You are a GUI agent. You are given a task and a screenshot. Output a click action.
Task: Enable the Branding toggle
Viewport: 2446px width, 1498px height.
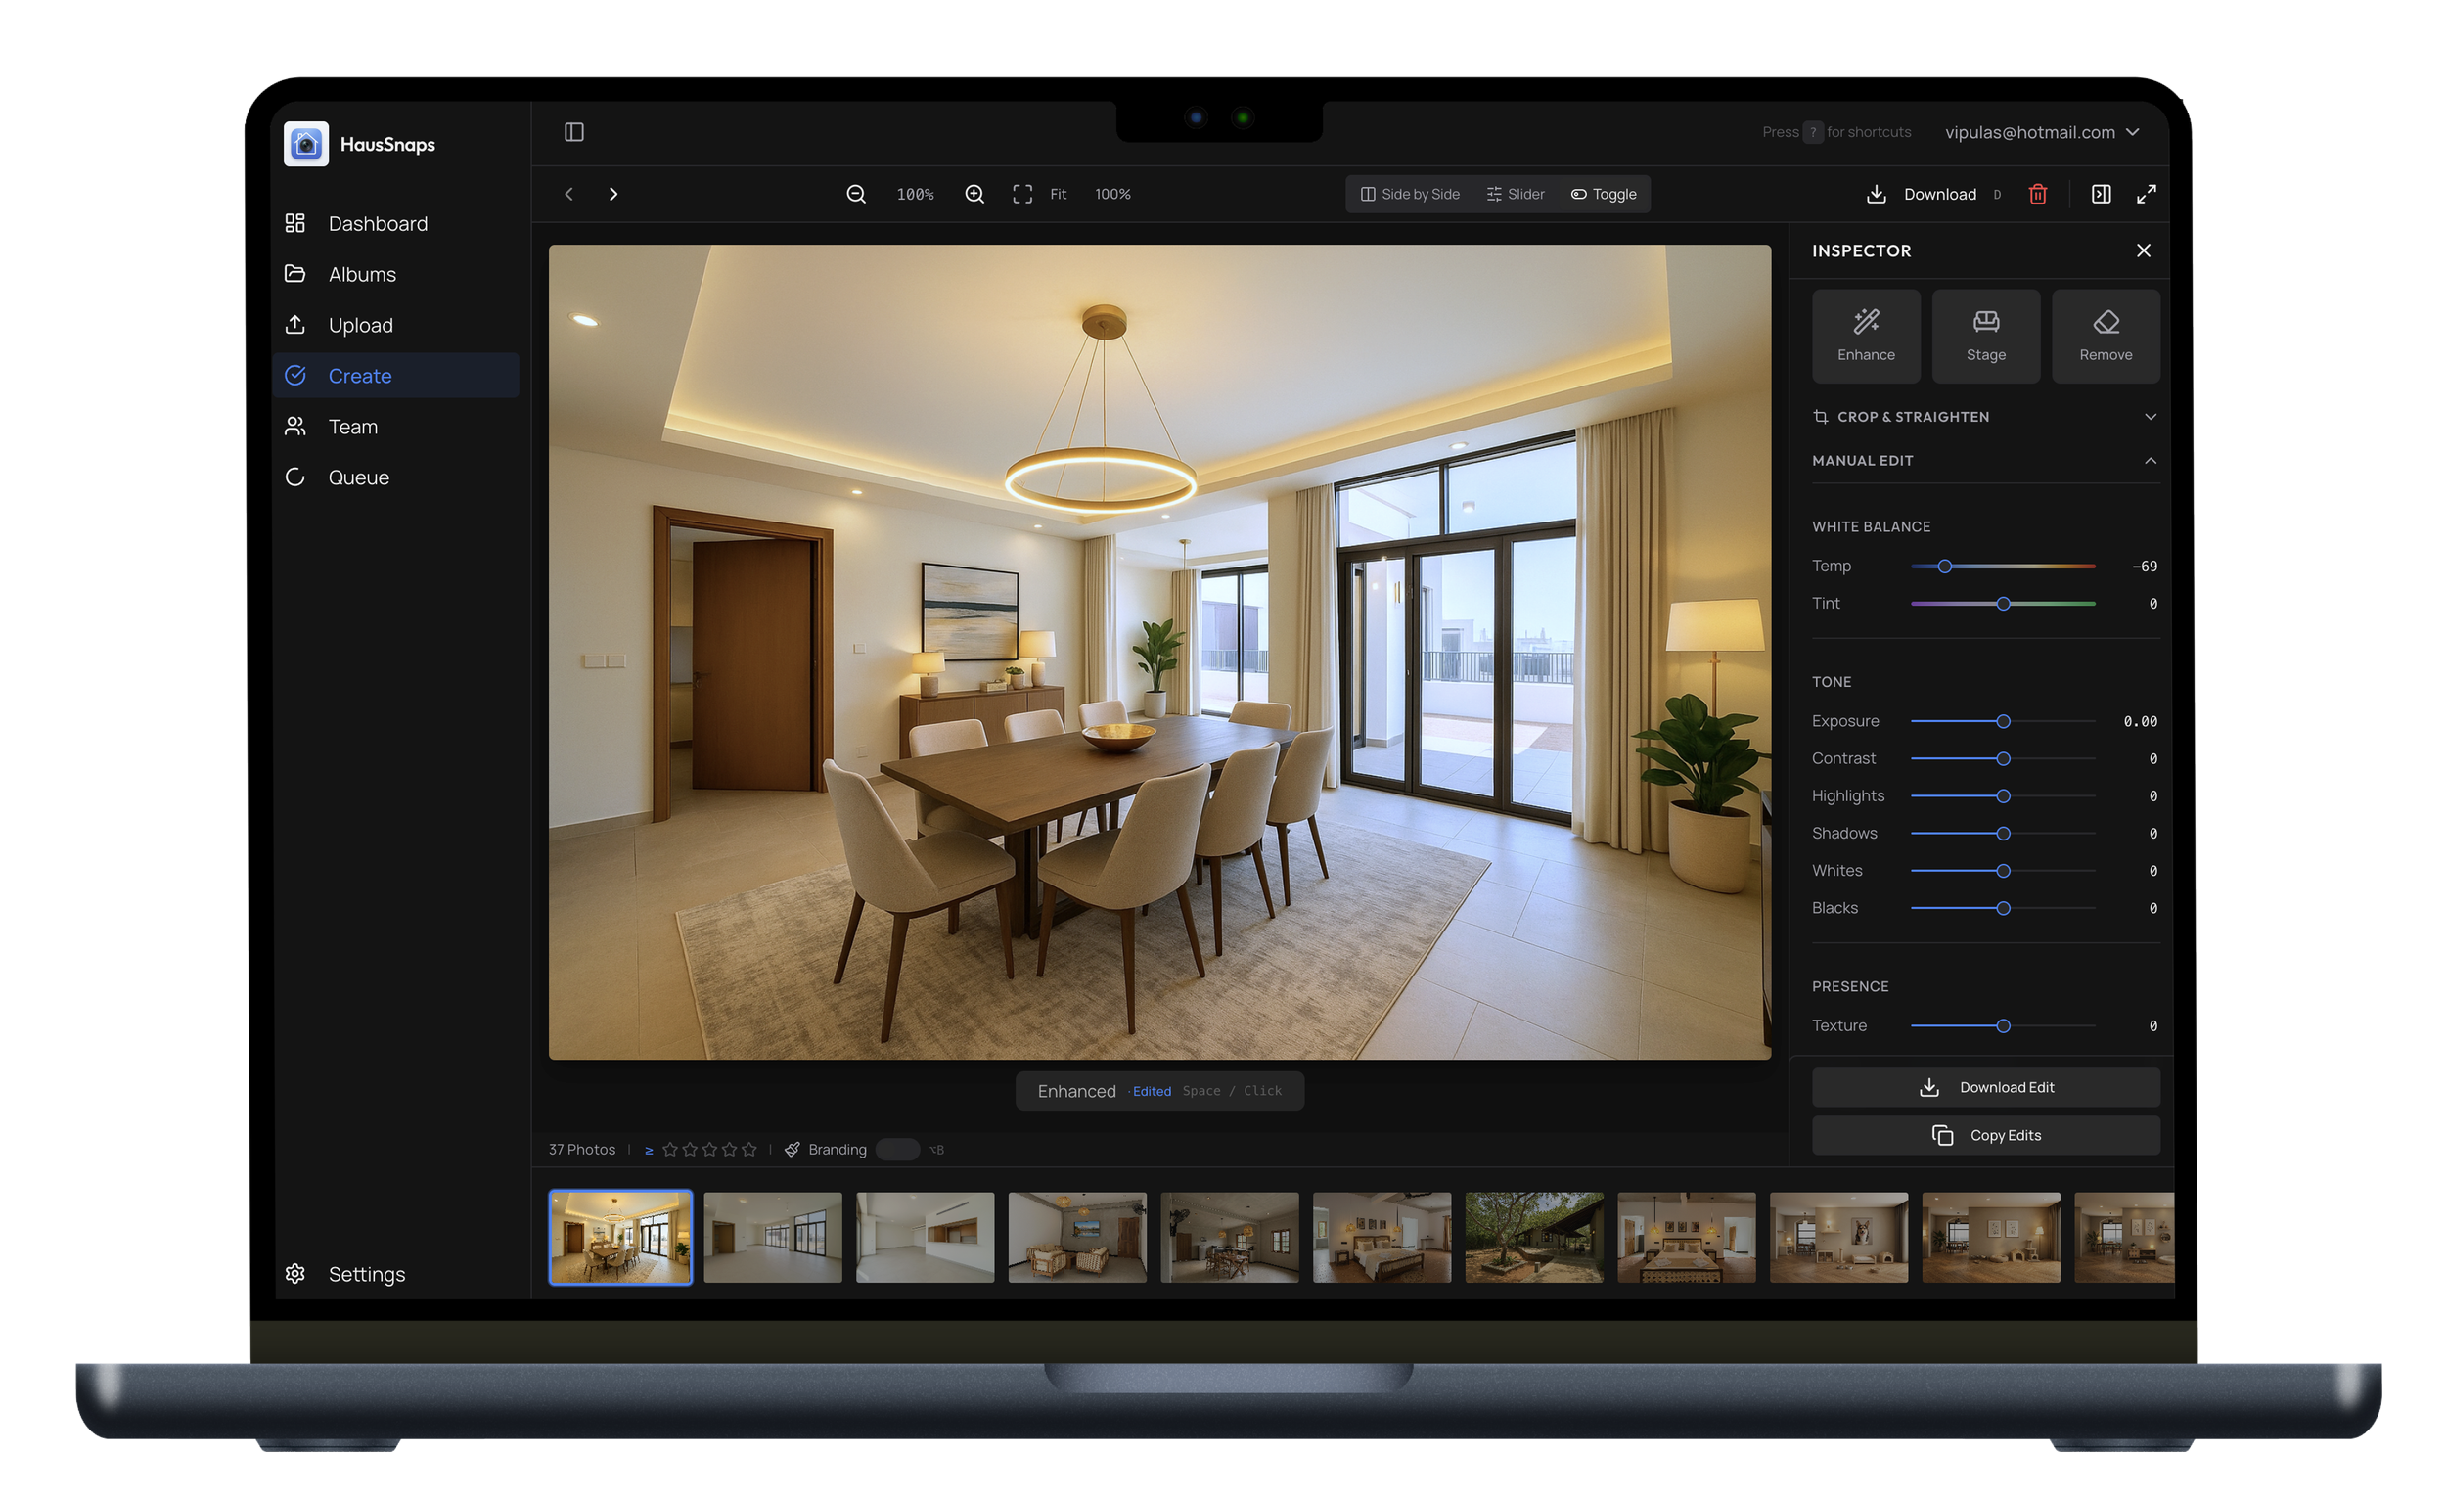point(897,1149)
